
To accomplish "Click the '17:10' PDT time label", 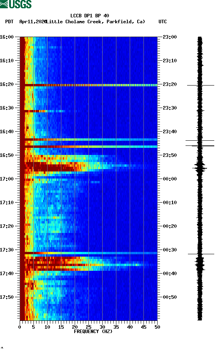I will 7,203.
